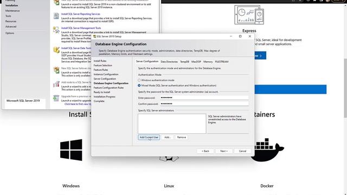Open the MaxDOP tab
347x195 pixels.
pyautogui.click(x=196, y=62)
